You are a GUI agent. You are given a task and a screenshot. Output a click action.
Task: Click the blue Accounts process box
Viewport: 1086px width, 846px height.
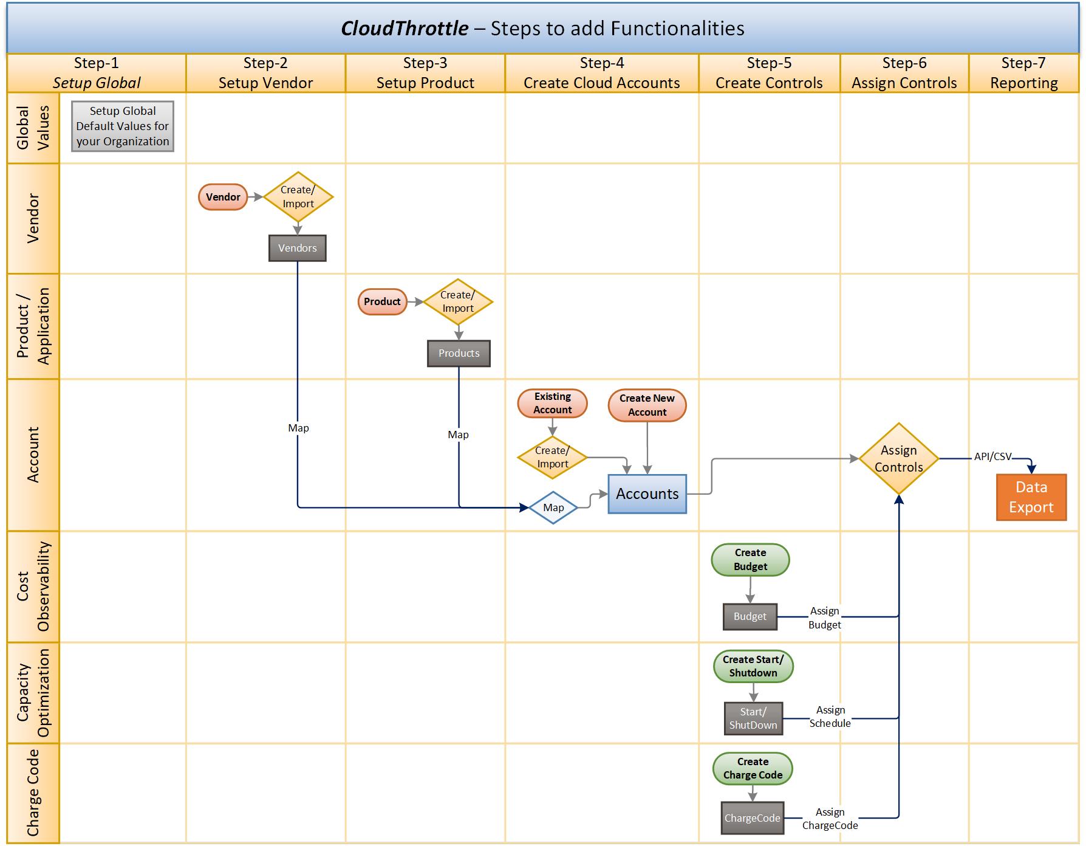click(x=646, y=493)
